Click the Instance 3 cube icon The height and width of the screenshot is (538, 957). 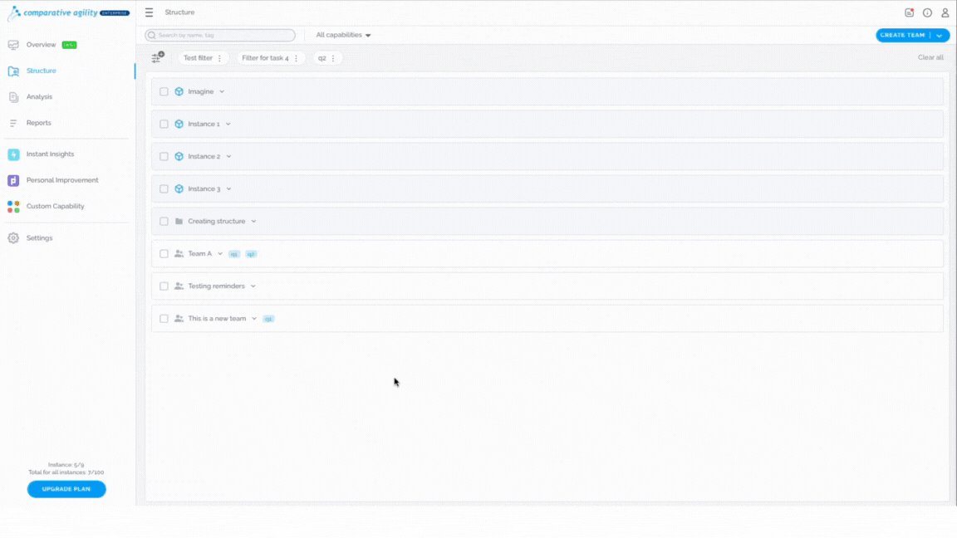click(x=179, y=188)
